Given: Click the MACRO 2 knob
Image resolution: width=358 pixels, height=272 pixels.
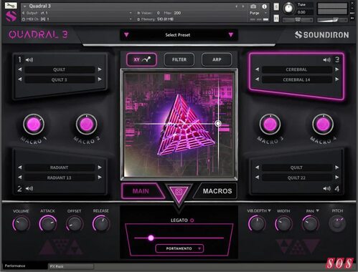Looking at the screenshot, I should [x=87, y=125].
